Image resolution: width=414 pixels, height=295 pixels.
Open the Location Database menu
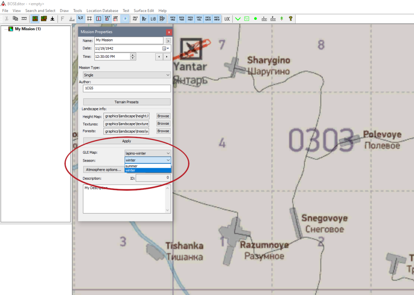point(102,11)
